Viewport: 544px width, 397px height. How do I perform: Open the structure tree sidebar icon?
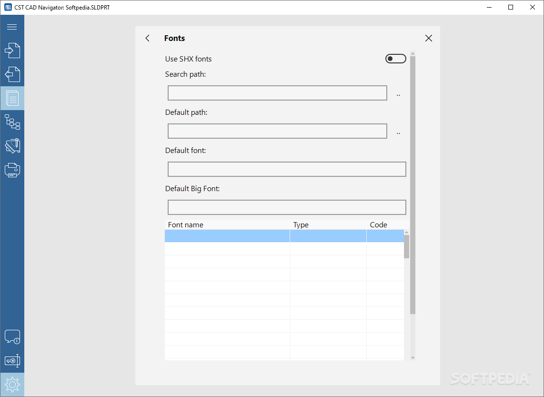point(12,122)
